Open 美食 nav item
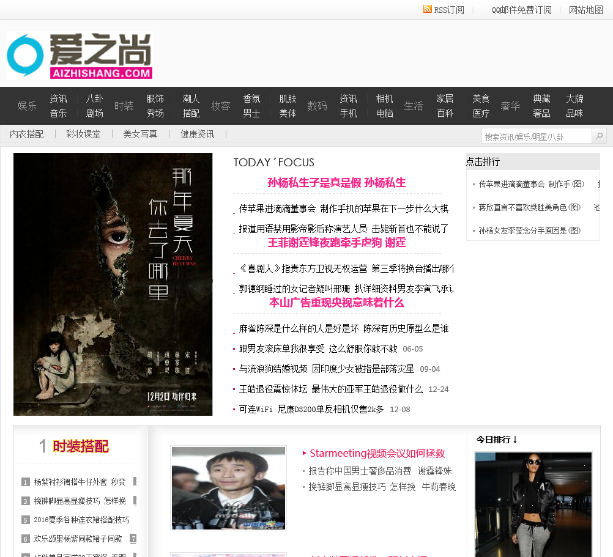Image resolution: width=613 pixels, height=557 pixels. pos(481,98)
